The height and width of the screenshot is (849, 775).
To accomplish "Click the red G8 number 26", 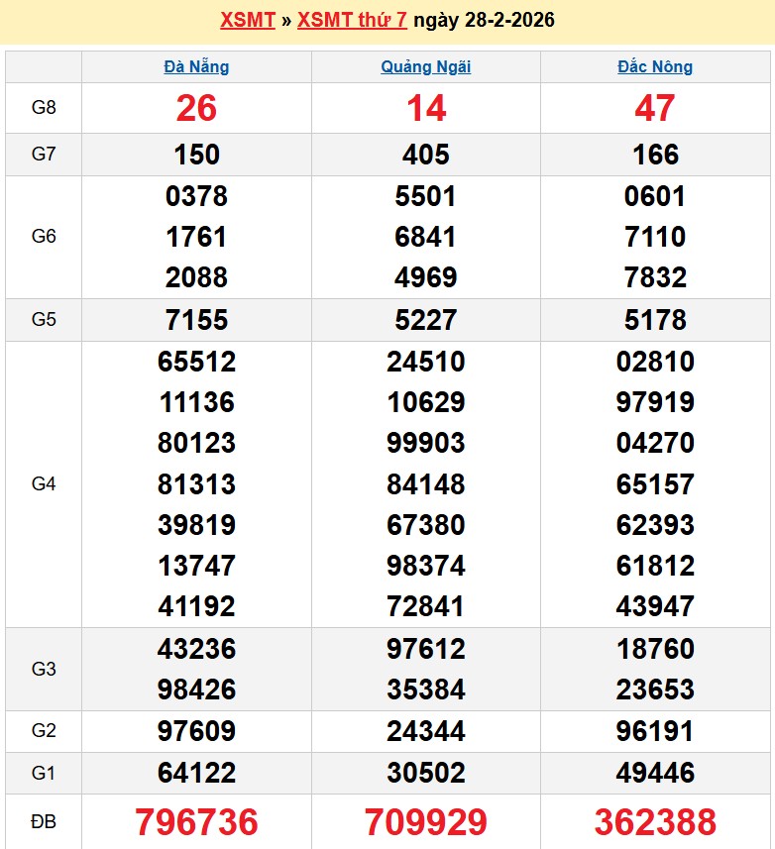I will coord(196,108).
